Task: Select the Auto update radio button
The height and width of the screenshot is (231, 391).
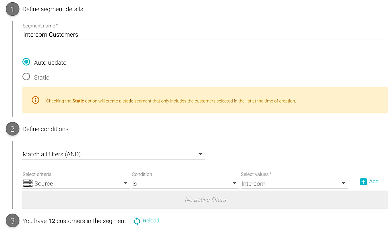Action: tap(26, 62)
